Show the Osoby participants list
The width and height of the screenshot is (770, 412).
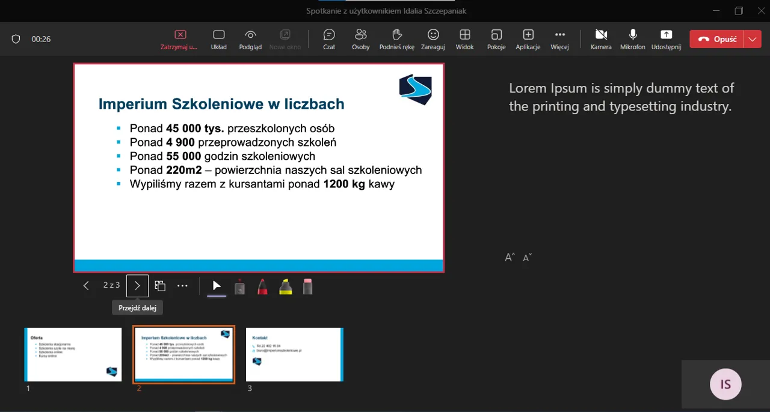click(x=360, y=38)
